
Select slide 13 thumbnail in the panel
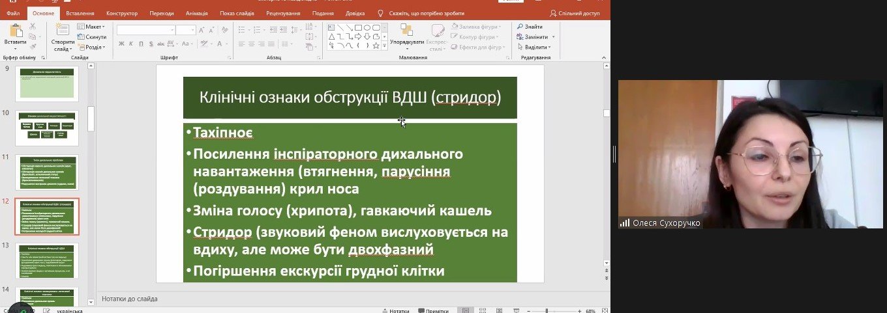tap(46, 260)
